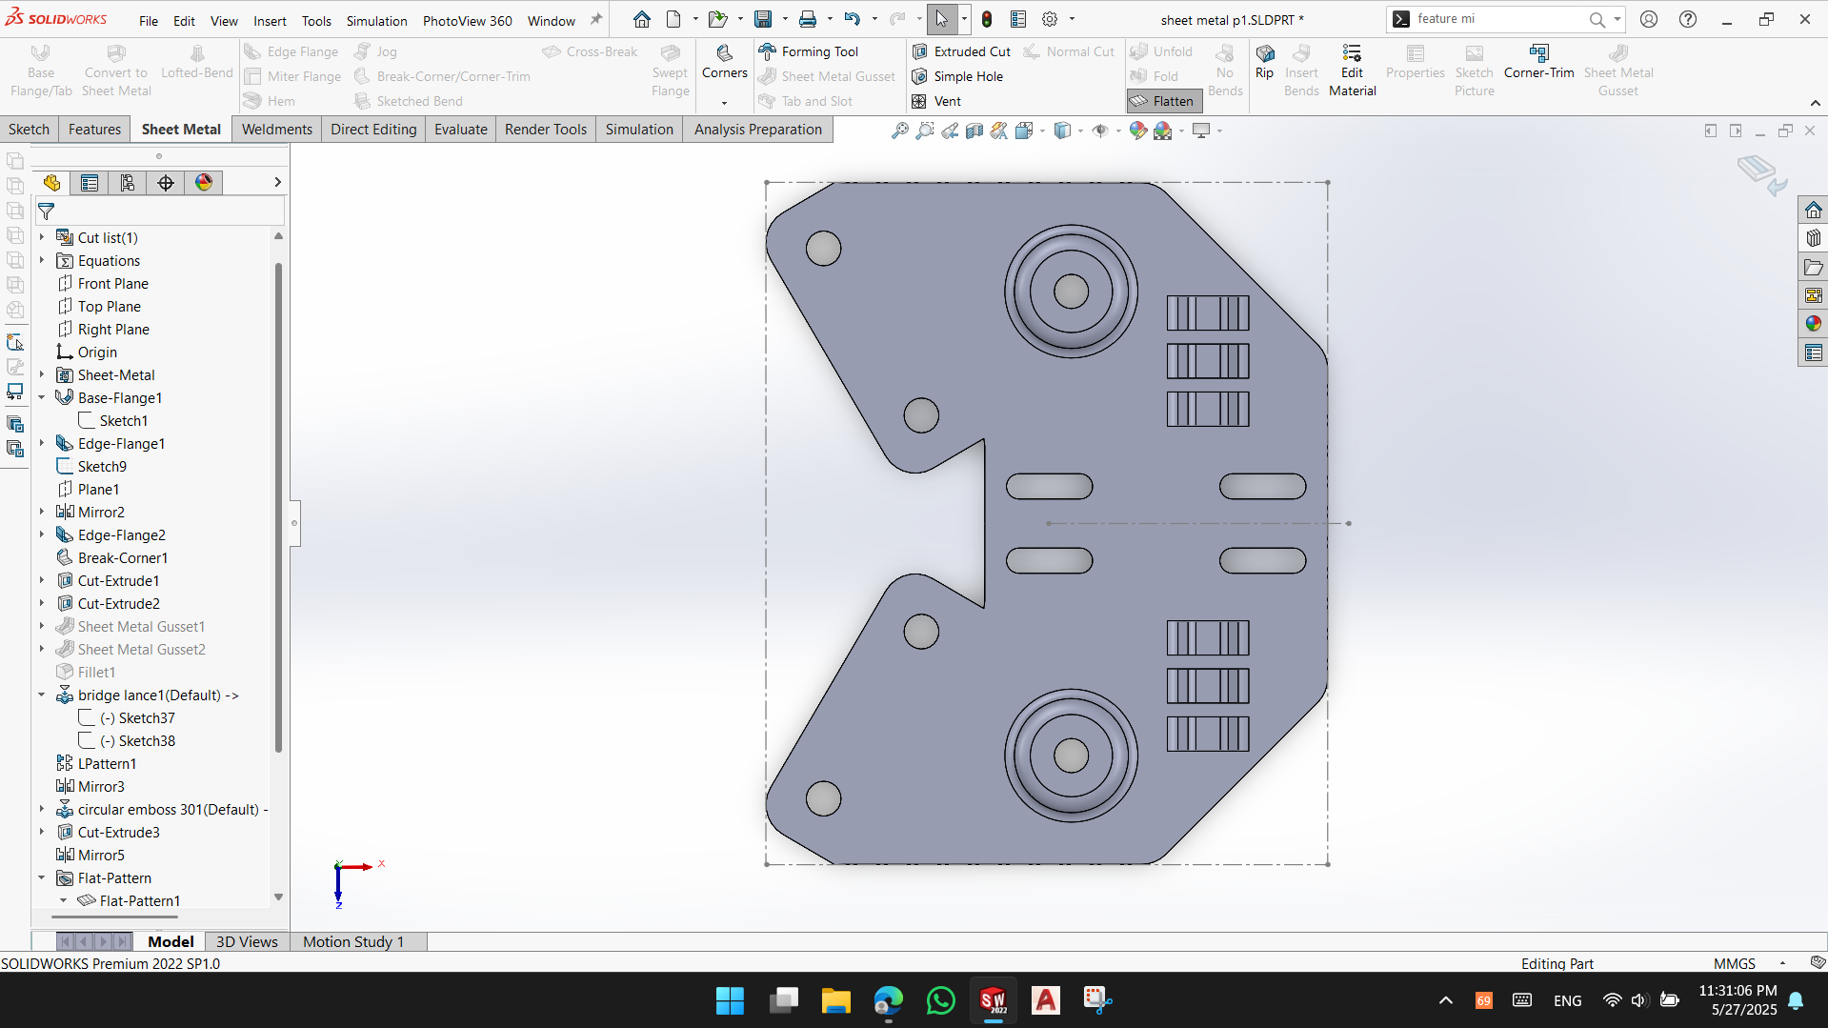
Task: Switch to the Evaluate tab
Action: point(461,130)
